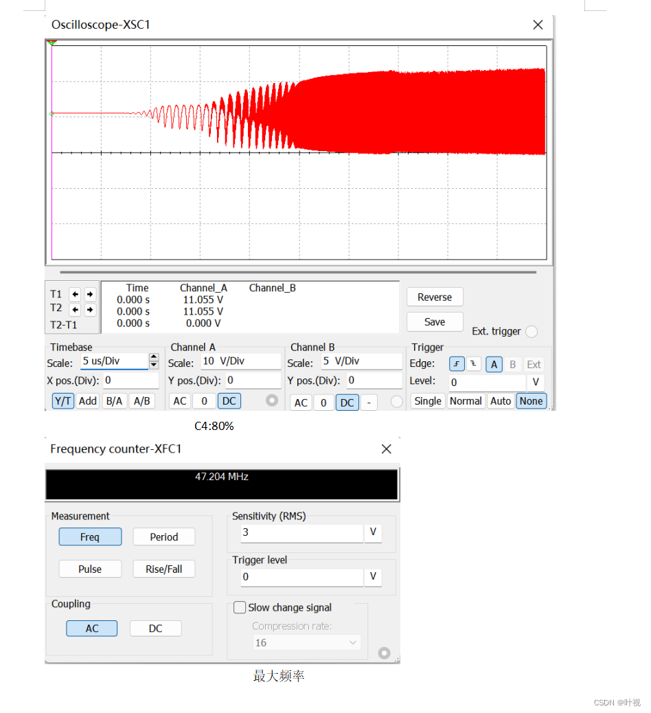
Task: Move cursor T1 left with arrow
Action: click(75, 294)
